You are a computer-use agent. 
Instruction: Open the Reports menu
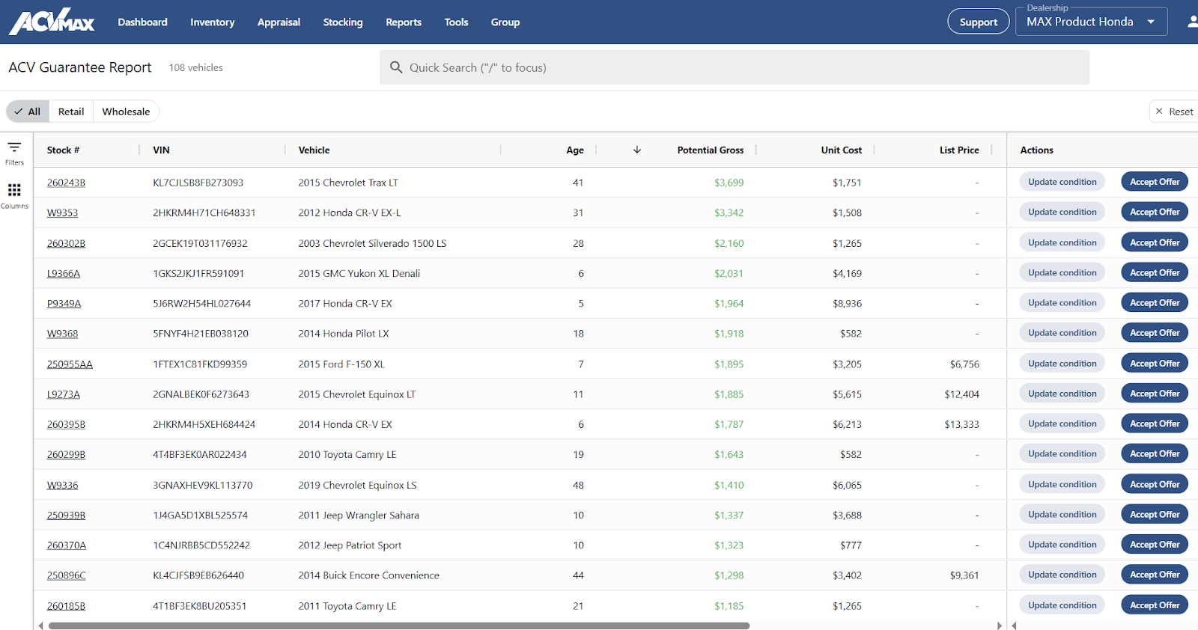[404, 22]
